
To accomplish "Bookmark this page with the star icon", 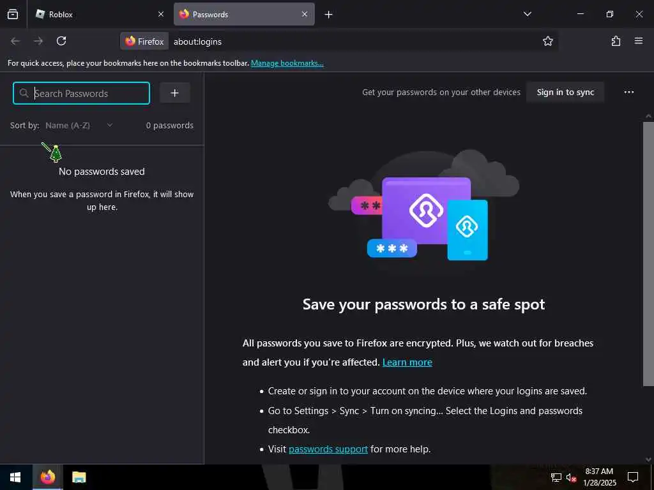I will pyautogui.click(x=547, y=41).
